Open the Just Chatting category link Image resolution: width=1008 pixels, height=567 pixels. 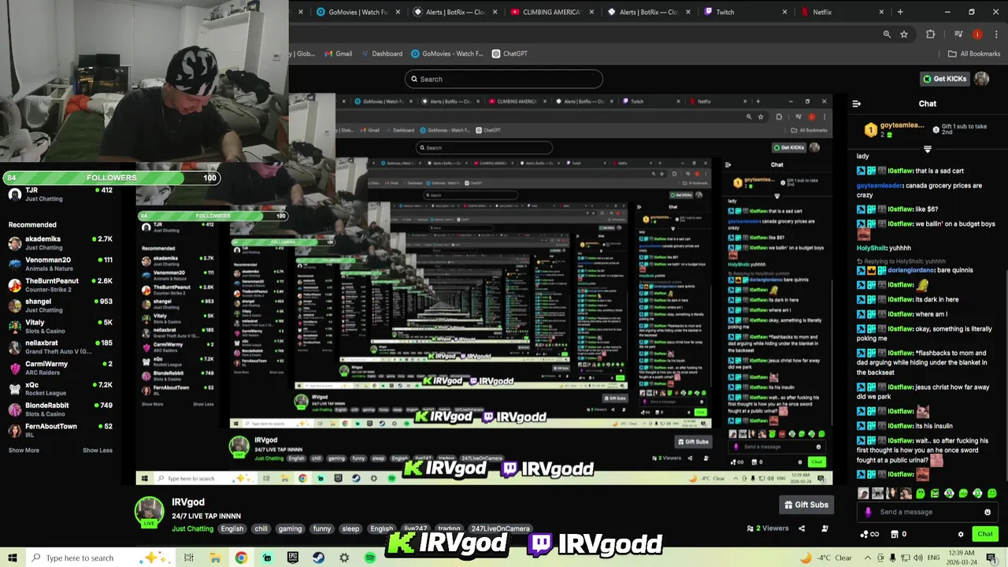193,529
